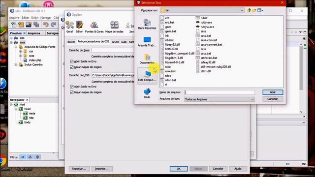315x177 pixels.
Task: Toggle Sass Abrir Saída no Erro checkbox
Action: pos(71,61)
